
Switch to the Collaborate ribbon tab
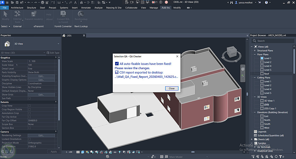click(131, 8)
